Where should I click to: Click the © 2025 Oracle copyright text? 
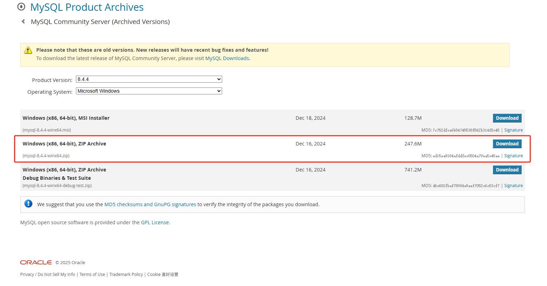tap(70, 263)
